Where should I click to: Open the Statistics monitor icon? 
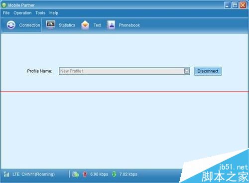(51, 24)
